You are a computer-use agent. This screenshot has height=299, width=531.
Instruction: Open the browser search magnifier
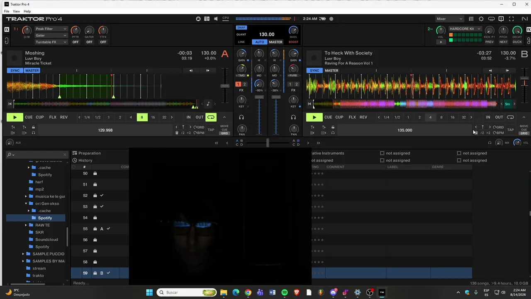click(x=10, y=154)
